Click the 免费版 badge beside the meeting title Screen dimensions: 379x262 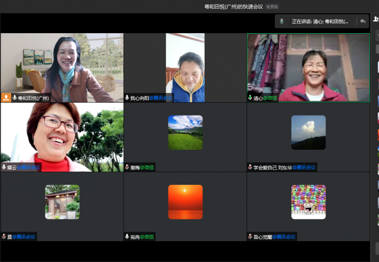272,7
